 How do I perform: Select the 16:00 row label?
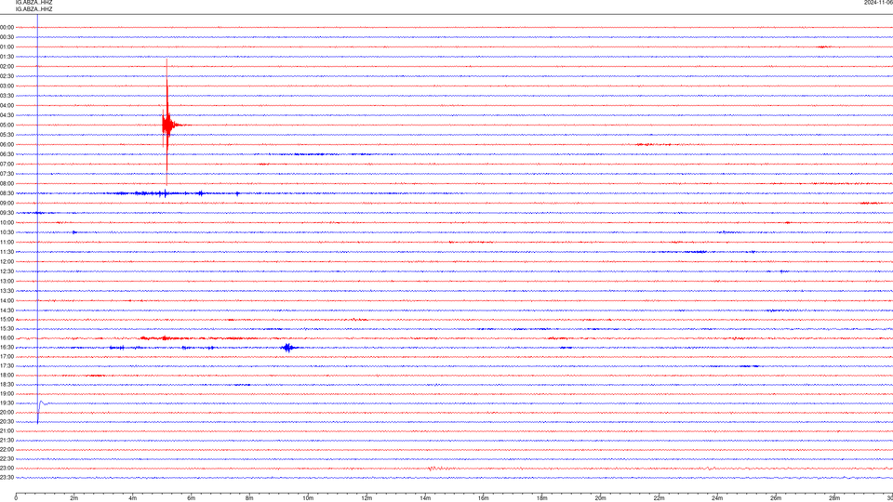point(7,338)
